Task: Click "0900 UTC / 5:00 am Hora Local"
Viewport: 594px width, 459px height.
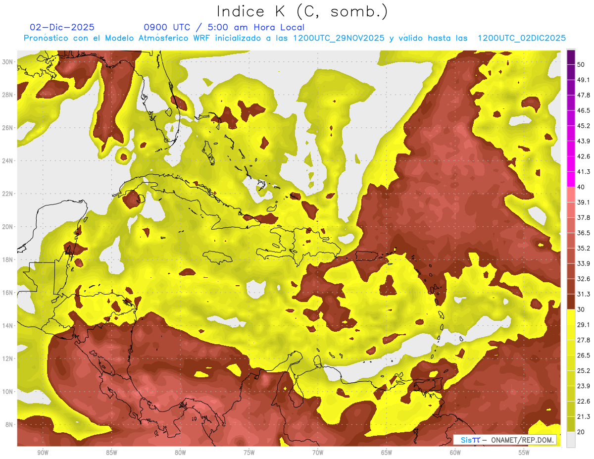Action: pos(224,27)
